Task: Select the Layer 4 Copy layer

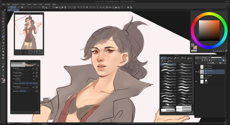Action: 212,67
